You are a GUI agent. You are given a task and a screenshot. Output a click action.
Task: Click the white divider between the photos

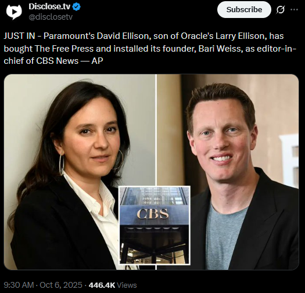(x=156, y=130)
